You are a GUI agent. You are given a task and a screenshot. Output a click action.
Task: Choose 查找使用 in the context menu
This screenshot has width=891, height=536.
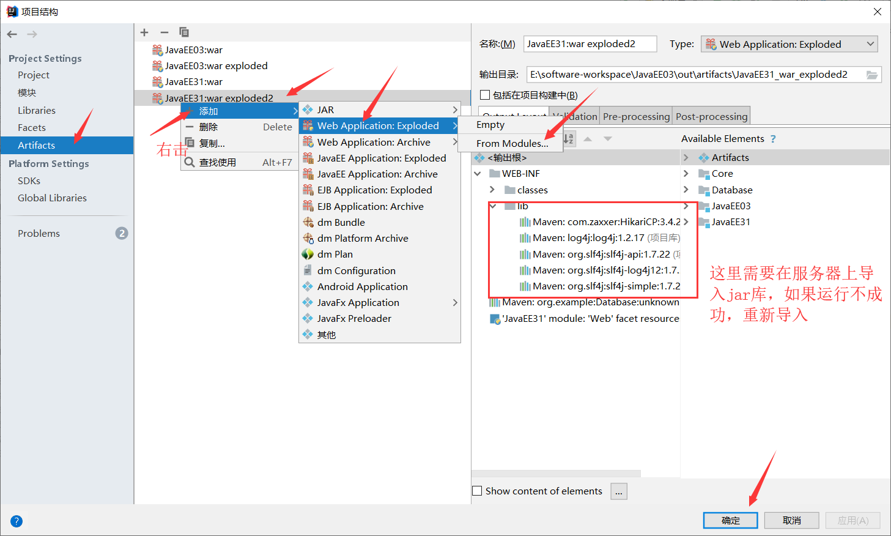(240, 162)
